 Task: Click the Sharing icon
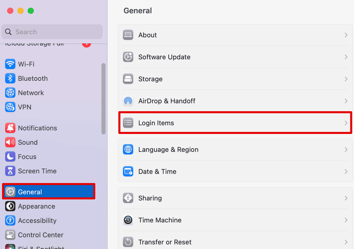[x=128, y=198]
